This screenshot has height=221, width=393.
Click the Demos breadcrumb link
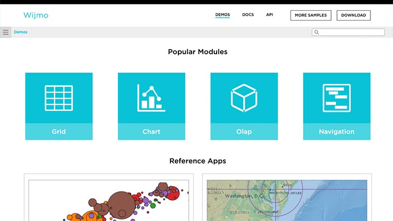point(21,32)
